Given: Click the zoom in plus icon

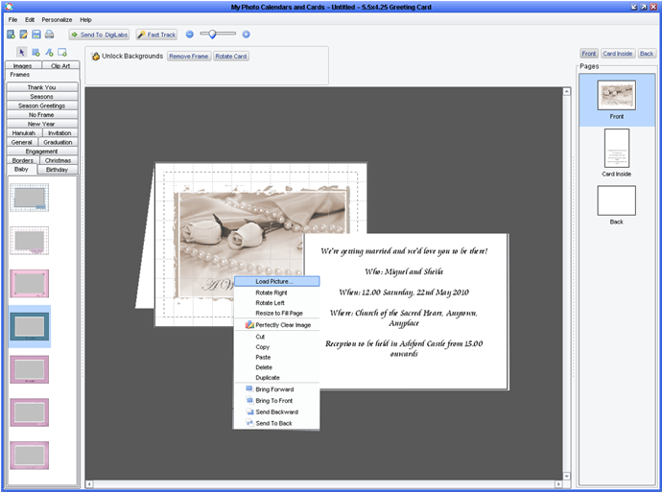Looking at the screenshot, I should click(246, 35).
